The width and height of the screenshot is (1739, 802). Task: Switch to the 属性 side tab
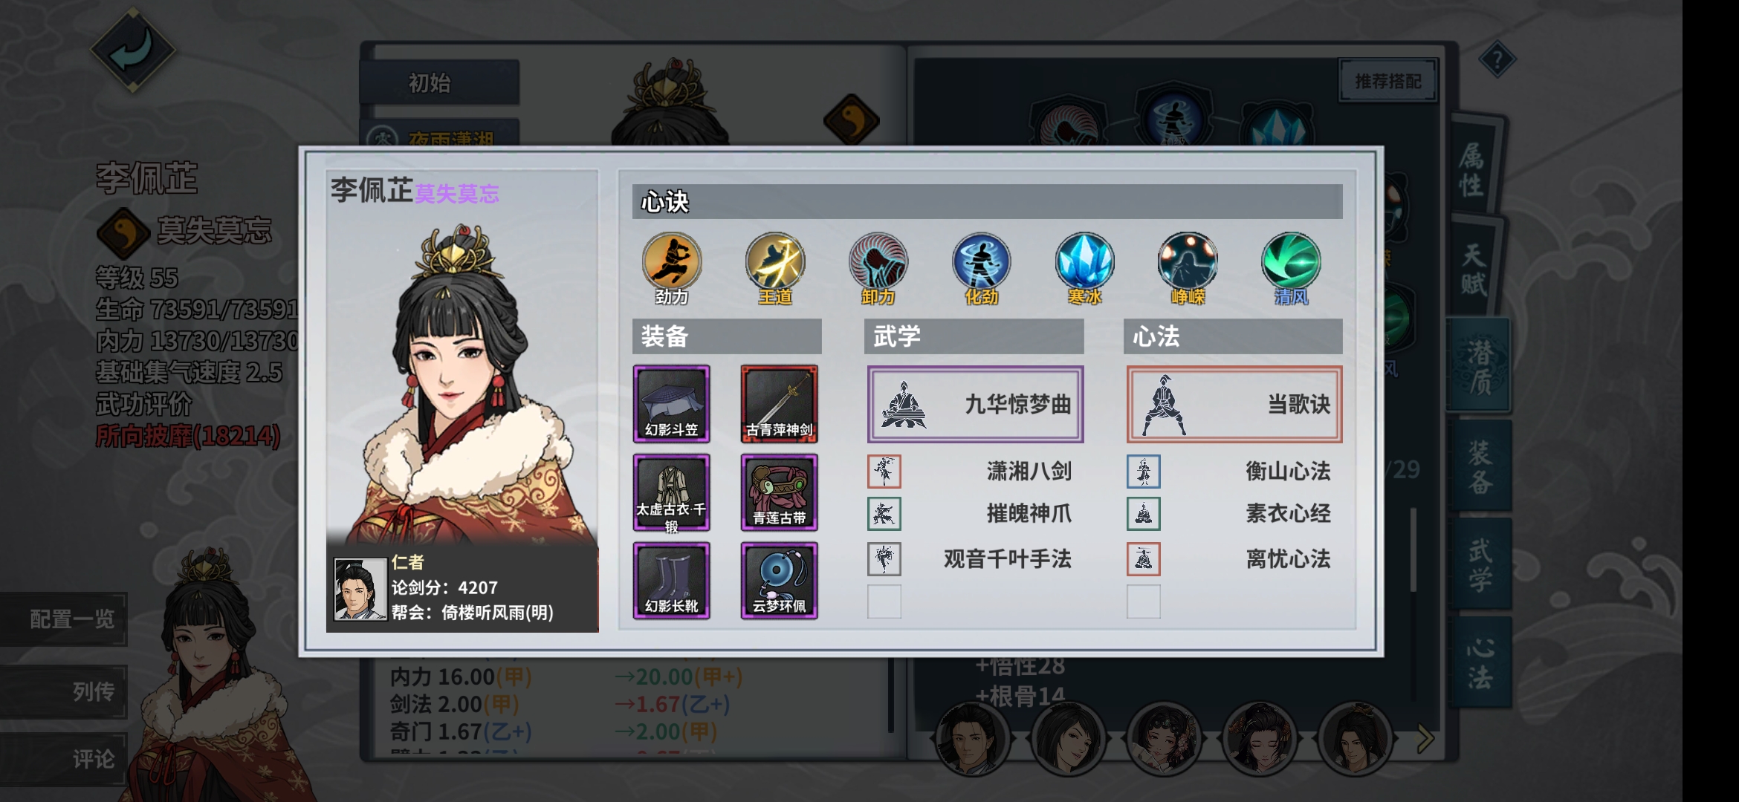pyautogui.click(x=1472, y=168)
